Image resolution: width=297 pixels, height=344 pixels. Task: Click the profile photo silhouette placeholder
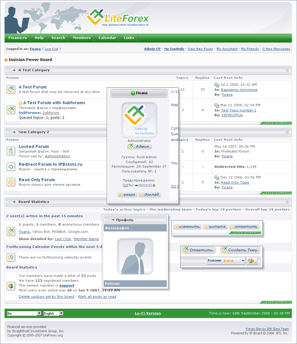click(x=135, y=256)
